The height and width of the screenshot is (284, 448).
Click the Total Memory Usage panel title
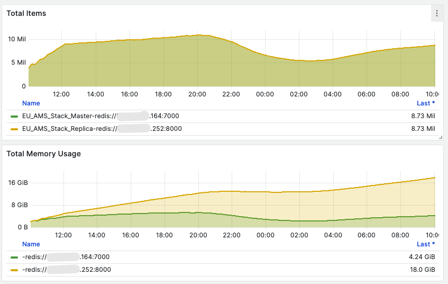click(44, 154)
